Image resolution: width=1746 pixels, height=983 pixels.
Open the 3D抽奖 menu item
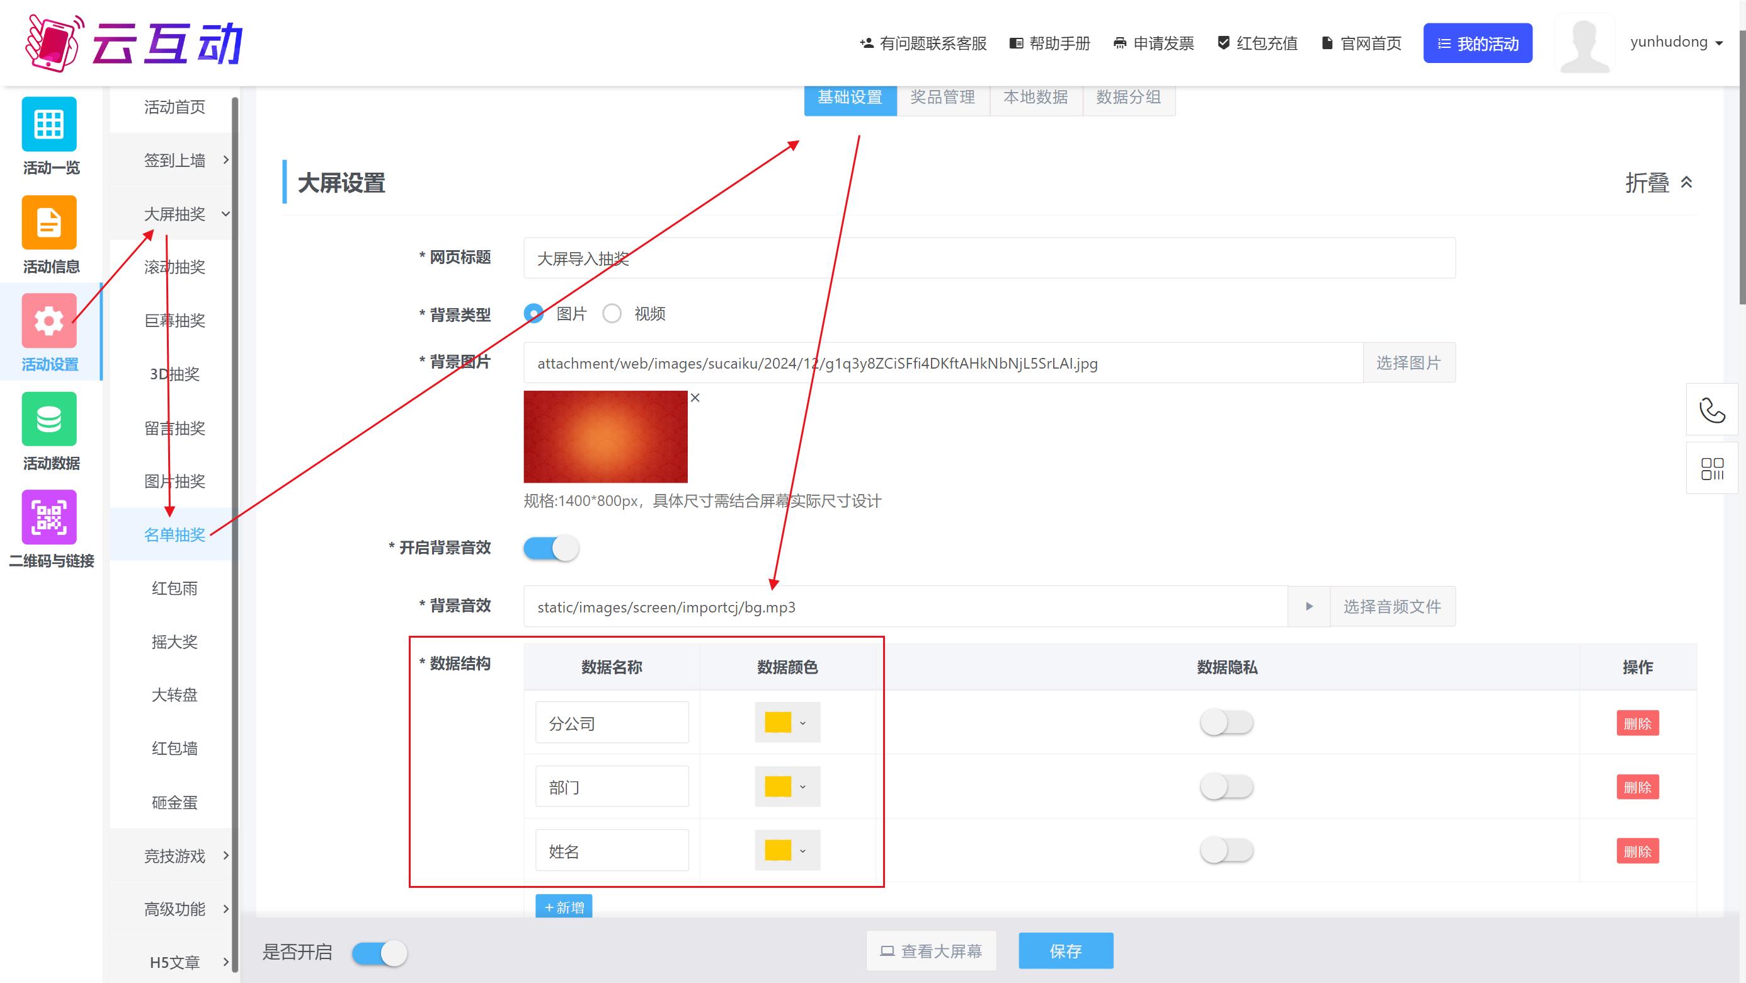point(175,374)
